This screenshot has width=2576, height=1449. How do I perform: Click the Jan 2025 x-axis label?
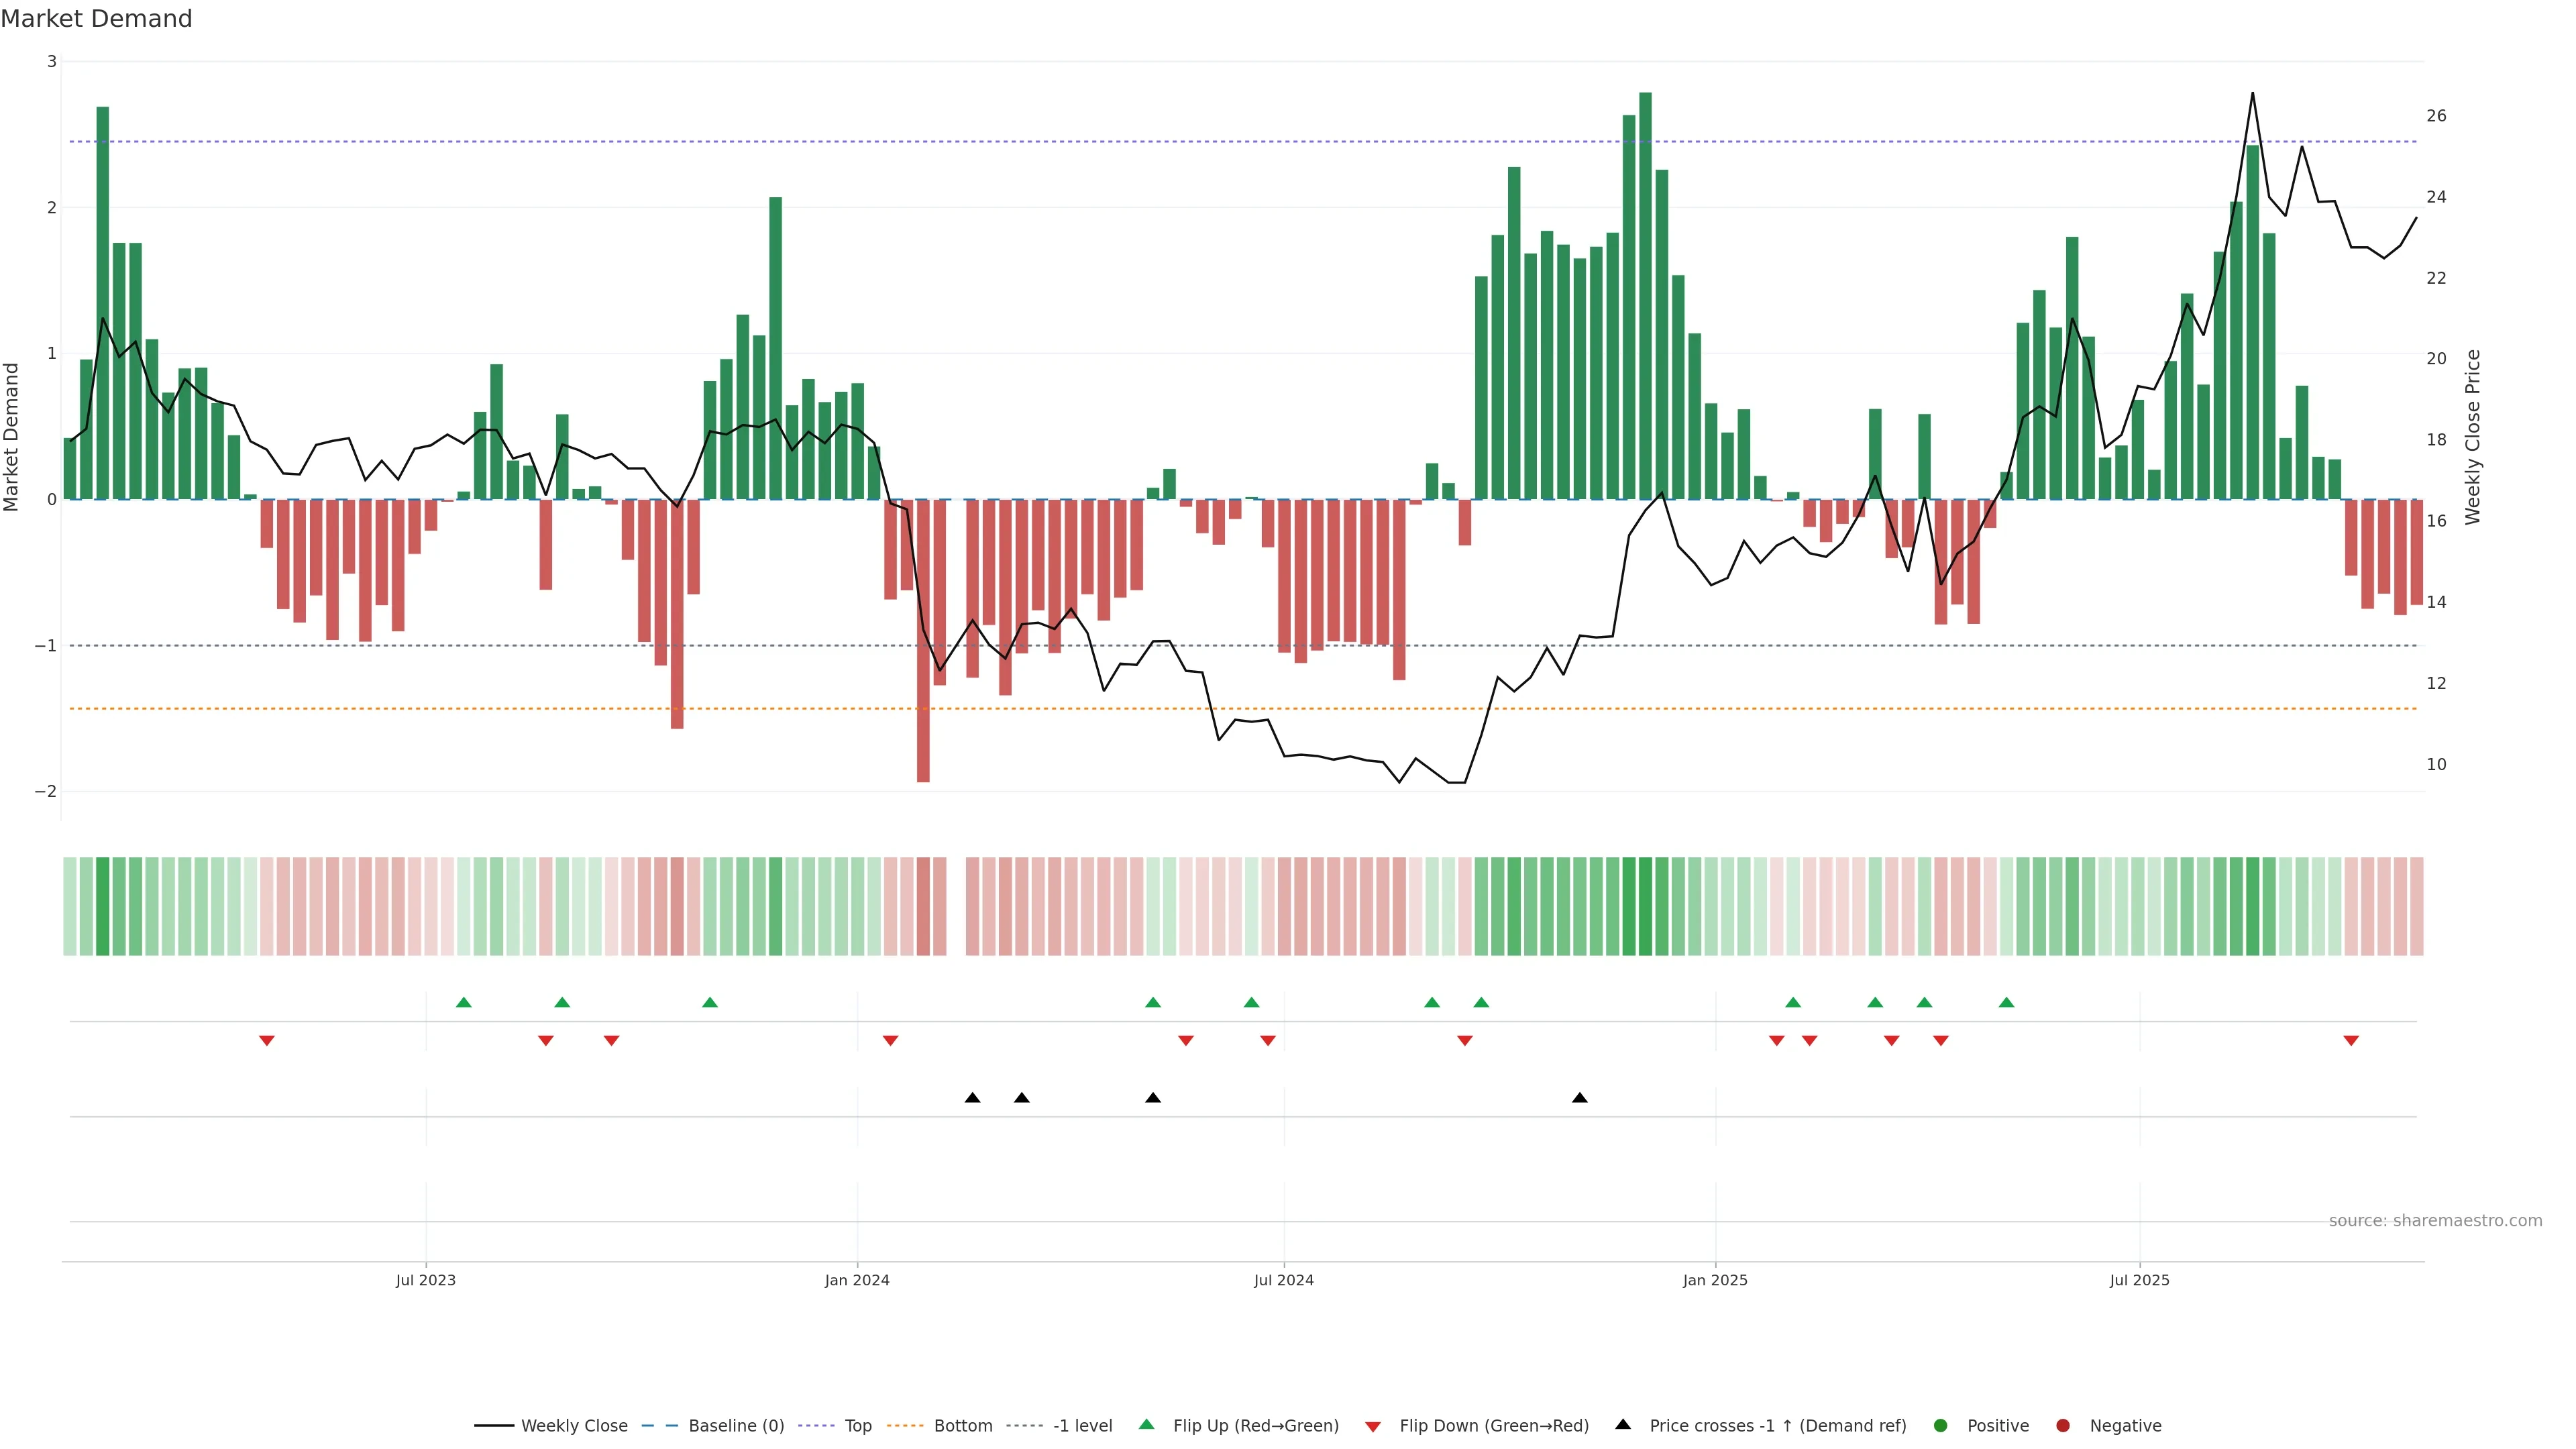(1715, 1280)
